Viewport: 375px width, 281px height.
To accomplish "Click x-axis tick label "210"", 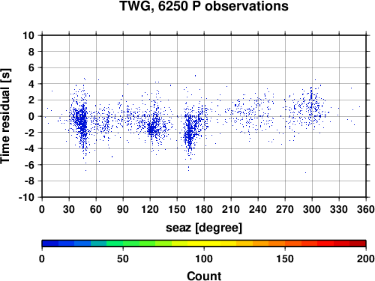I will 231,209.
